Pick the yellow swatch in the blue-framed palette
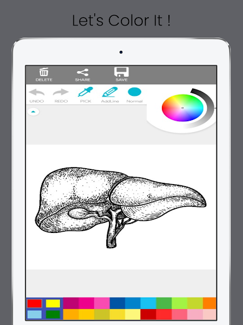 [x=53, y=303]
